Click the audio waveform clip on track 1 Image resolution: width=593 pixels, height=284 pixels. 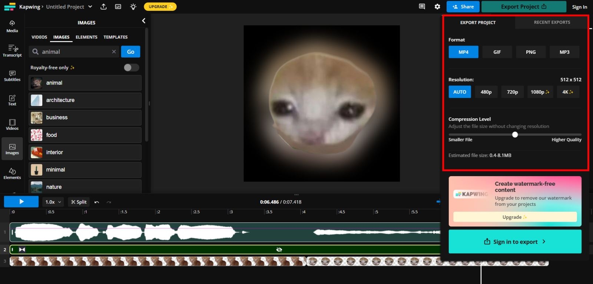(x=225, y=232)
